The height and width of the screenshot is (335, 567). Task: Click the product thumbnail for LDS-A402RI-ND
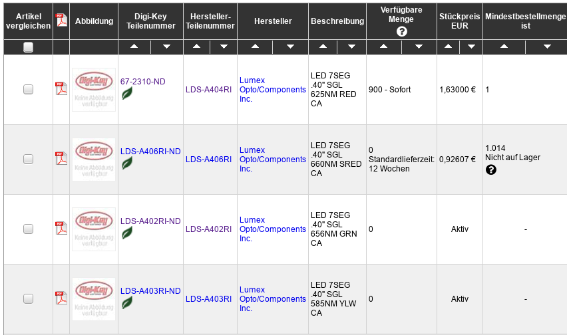point(93,229)
